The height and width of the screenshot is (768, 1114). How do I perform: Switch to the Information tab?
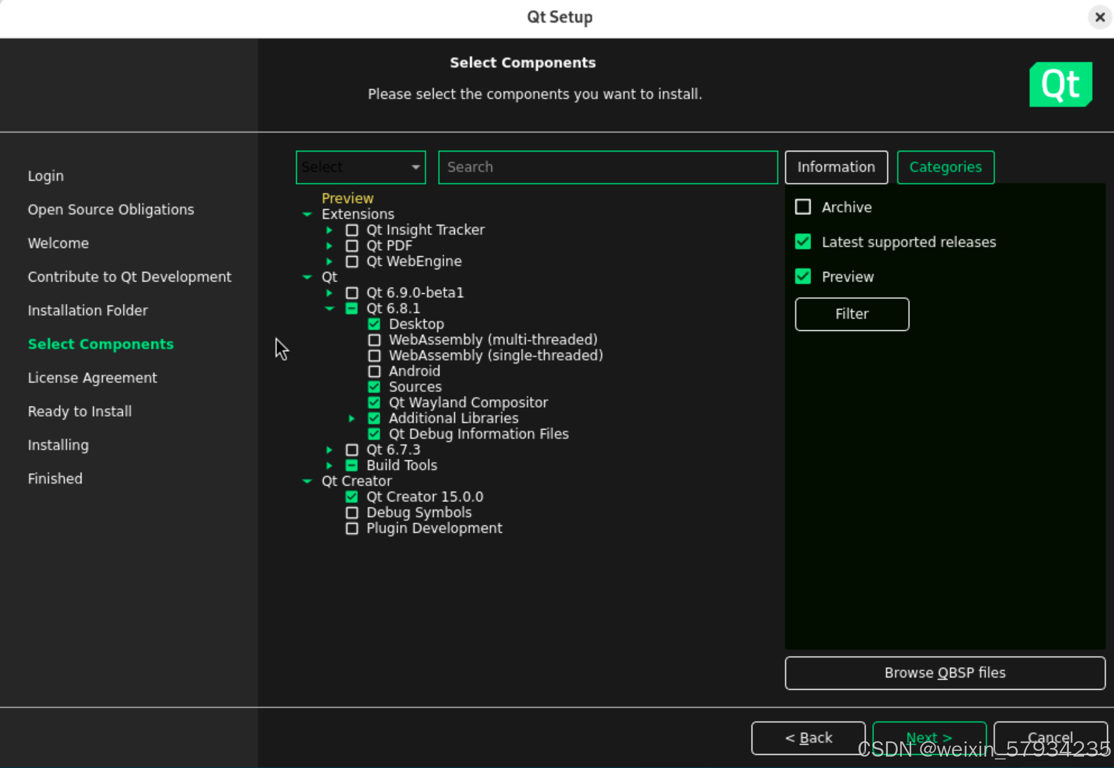pyautogui.click(x=836, y=168)
